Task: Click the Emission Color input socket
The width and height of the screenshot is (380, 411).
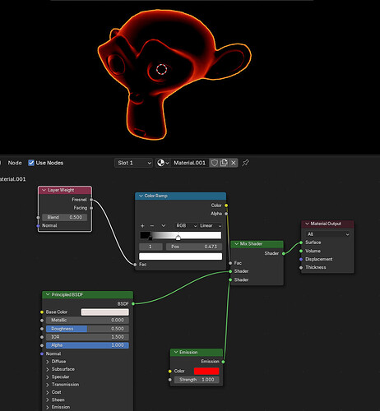Action: 170,372
